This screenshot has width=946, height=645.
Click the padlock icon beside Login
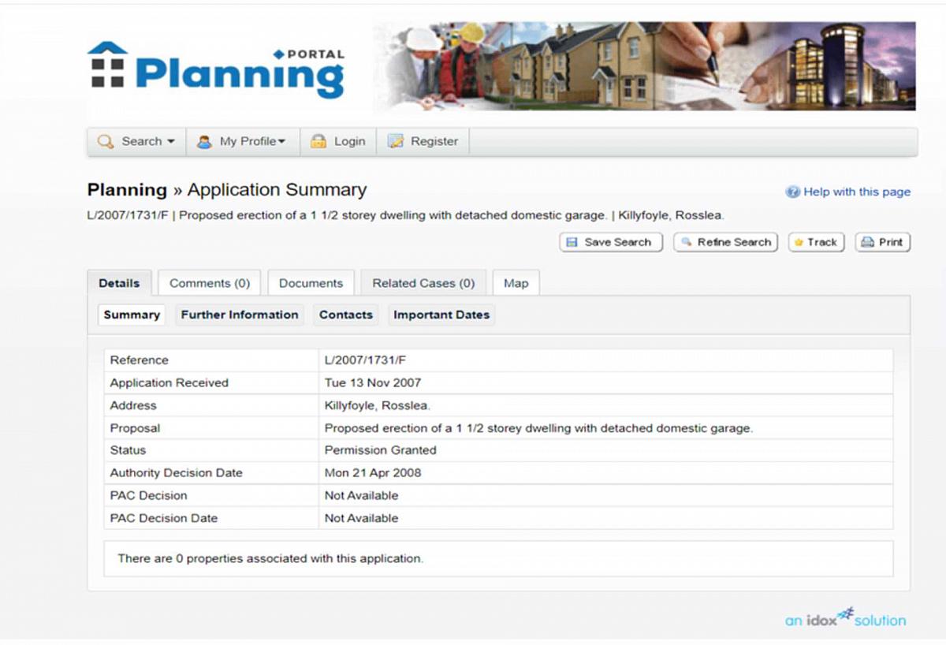click(x=318, y=142)
